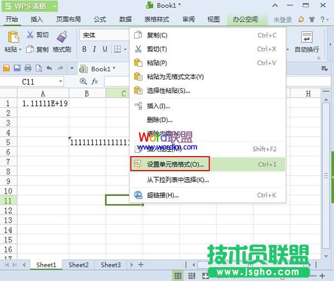Choose 选择性粘贴(S)... from context menu

pyautogui.click(x=208, y=91)
